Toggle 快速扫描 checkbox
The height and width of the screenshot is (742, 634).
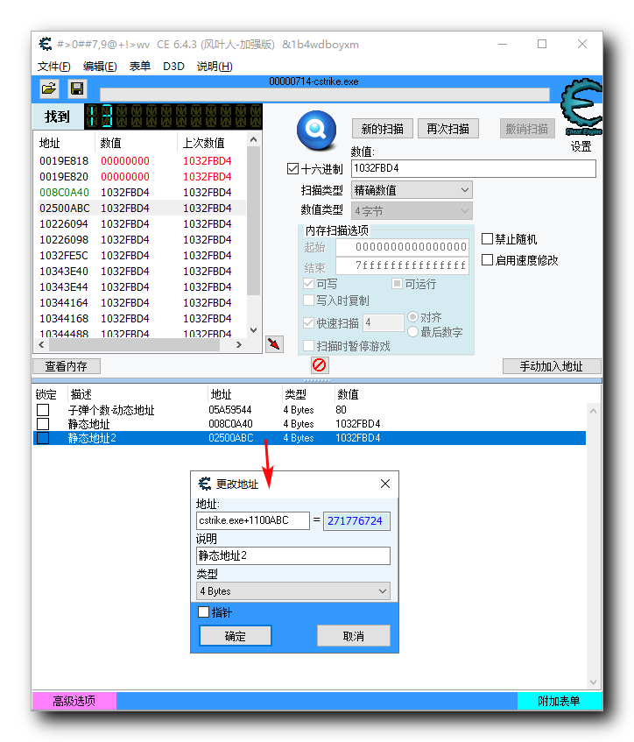tap(308, 323)
